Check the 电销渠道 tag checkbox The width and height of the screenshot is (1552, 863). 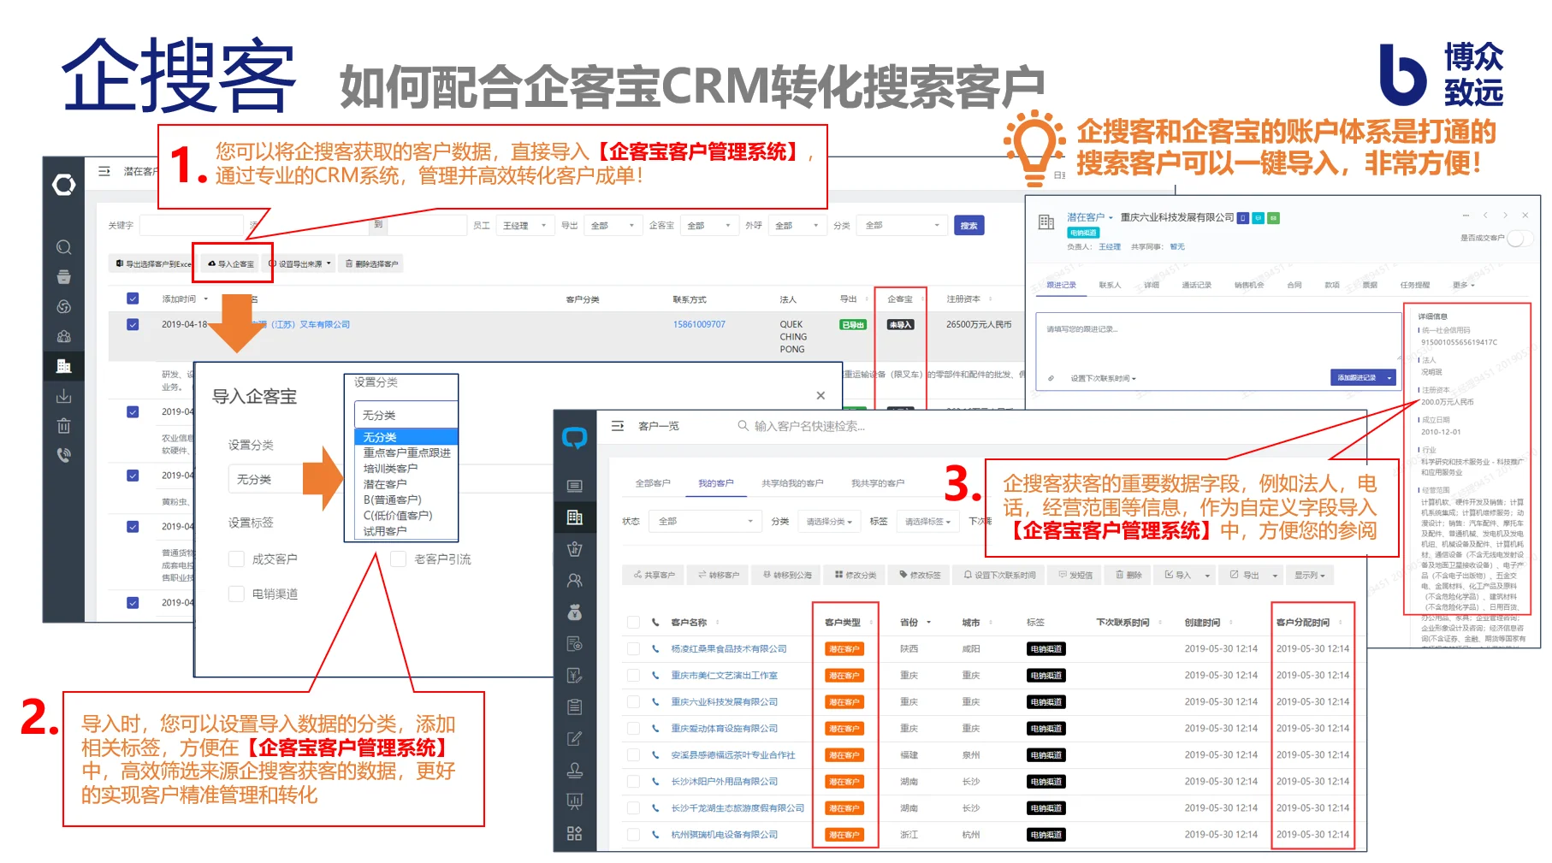237,594
